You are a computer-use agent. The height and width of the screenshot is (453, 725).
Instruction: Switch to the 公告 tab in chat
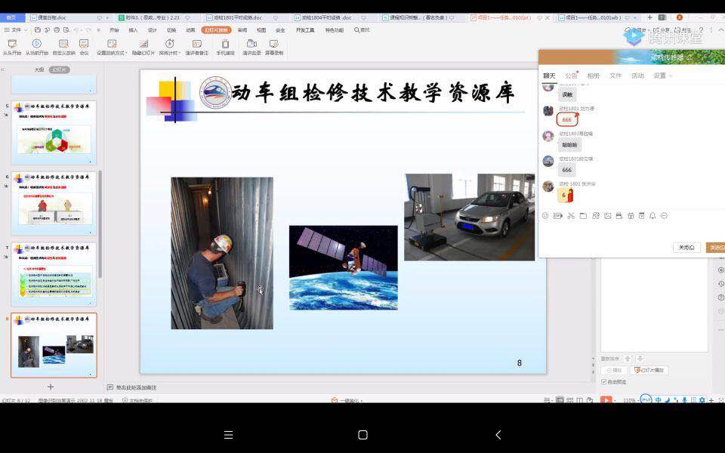click(571, 75)
